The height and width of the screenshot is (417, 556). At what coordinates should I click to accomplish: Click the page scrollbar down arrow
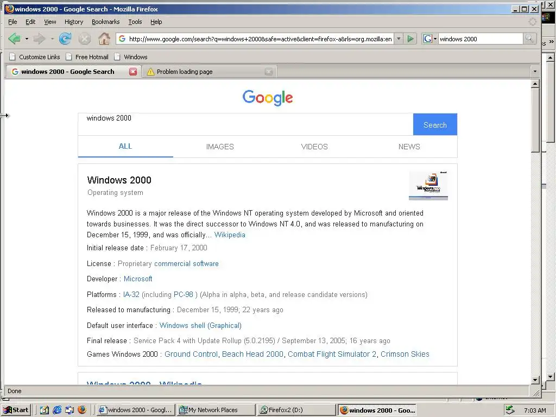pyautogui.click(x=535, y=380)
